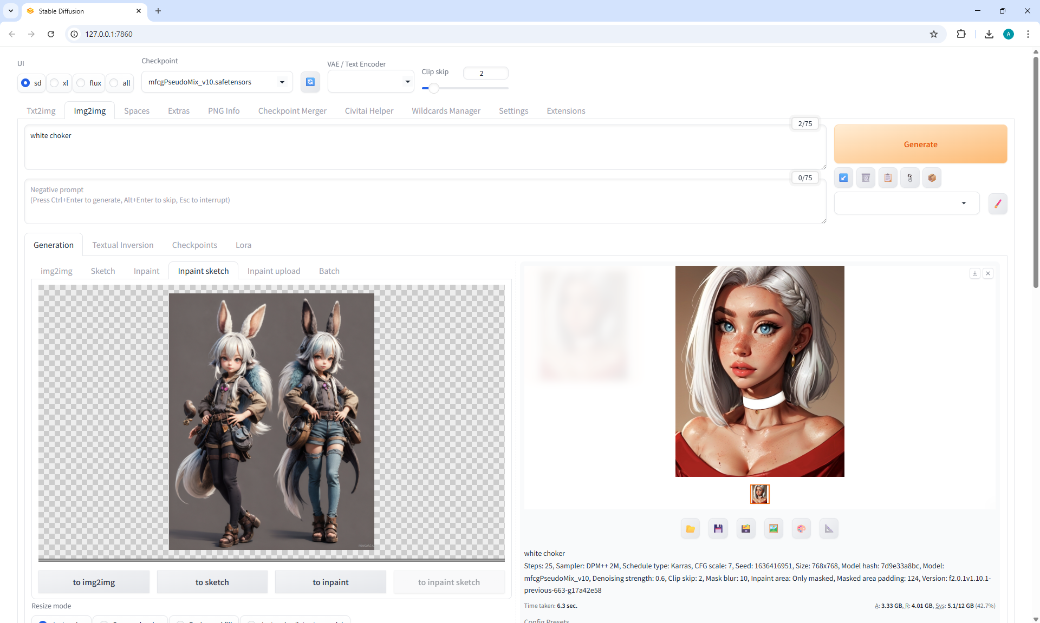1040x623 pixels.
Task: Open the Checkpoint dropdown
Action: (217, 82)
